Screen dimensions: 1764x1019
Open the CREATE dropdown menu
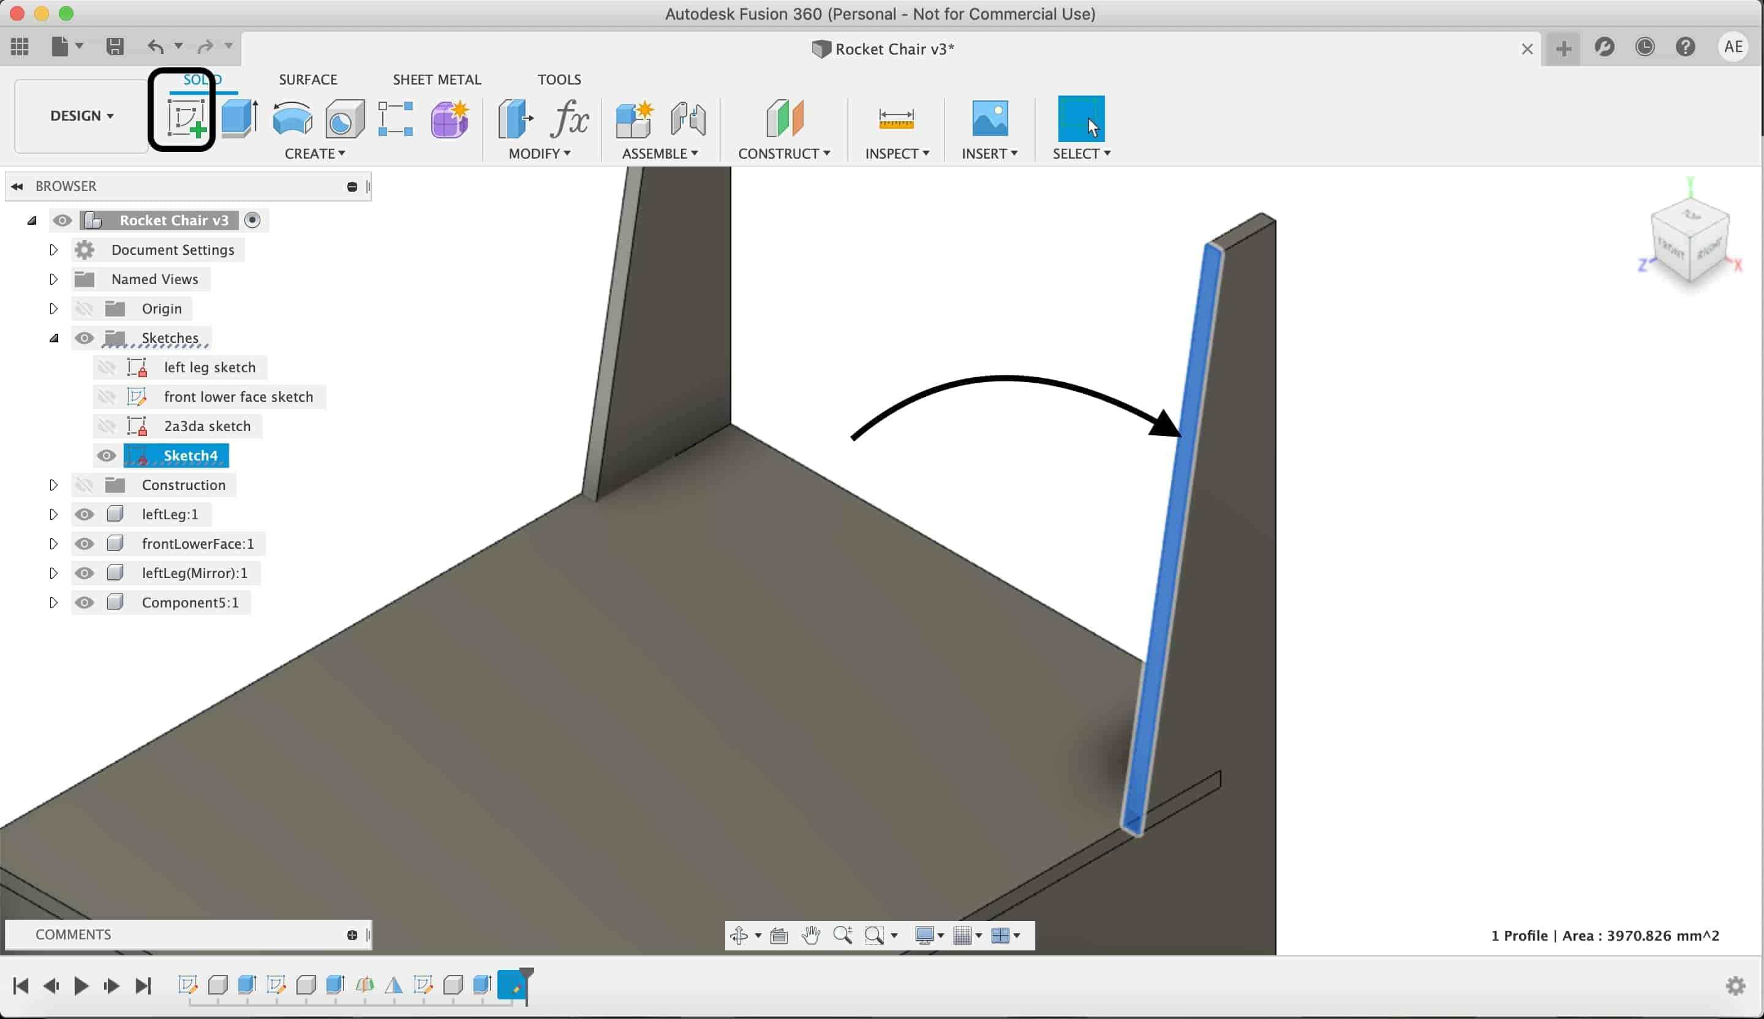point(315,153)
